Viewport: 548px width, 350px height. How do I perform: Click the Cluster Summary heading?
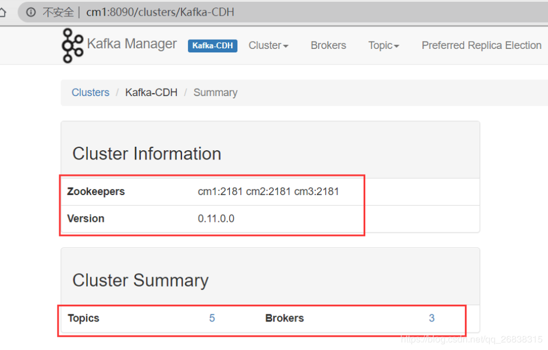(x=141, y=280)
